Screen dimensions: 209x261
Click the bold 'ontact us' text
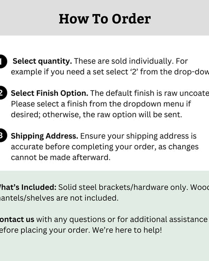(17, 219)
